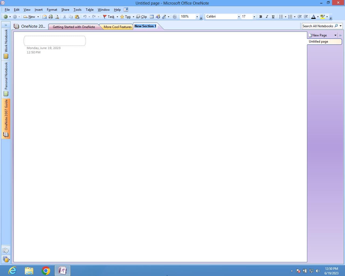The height and width of the screenshot is (276, 345).
Task: Click the Task flag button
Action: 109,17
